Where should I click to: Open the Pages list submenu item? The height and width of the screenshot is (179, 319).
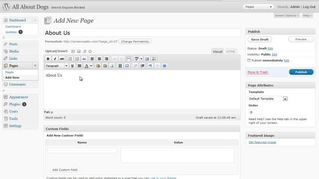click(x=9, y=72)
